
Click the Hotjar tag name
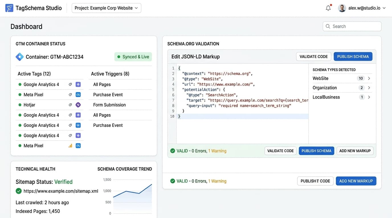pos(29,105)
